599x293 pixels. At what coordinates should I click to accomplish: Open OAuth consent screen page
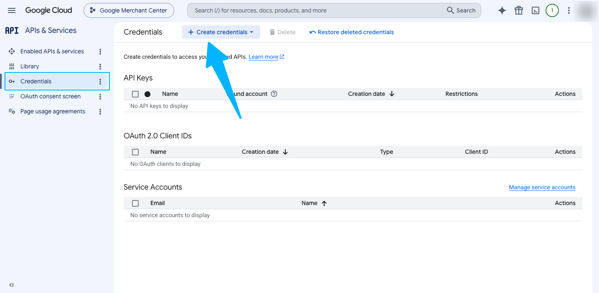pos(51,96)
